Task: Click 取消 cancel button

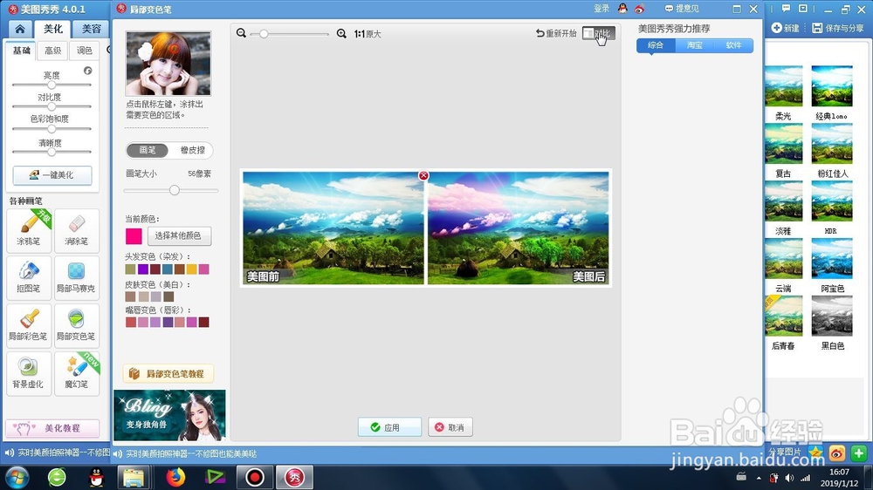Action: pyautogui.click(x=450, y=427)
